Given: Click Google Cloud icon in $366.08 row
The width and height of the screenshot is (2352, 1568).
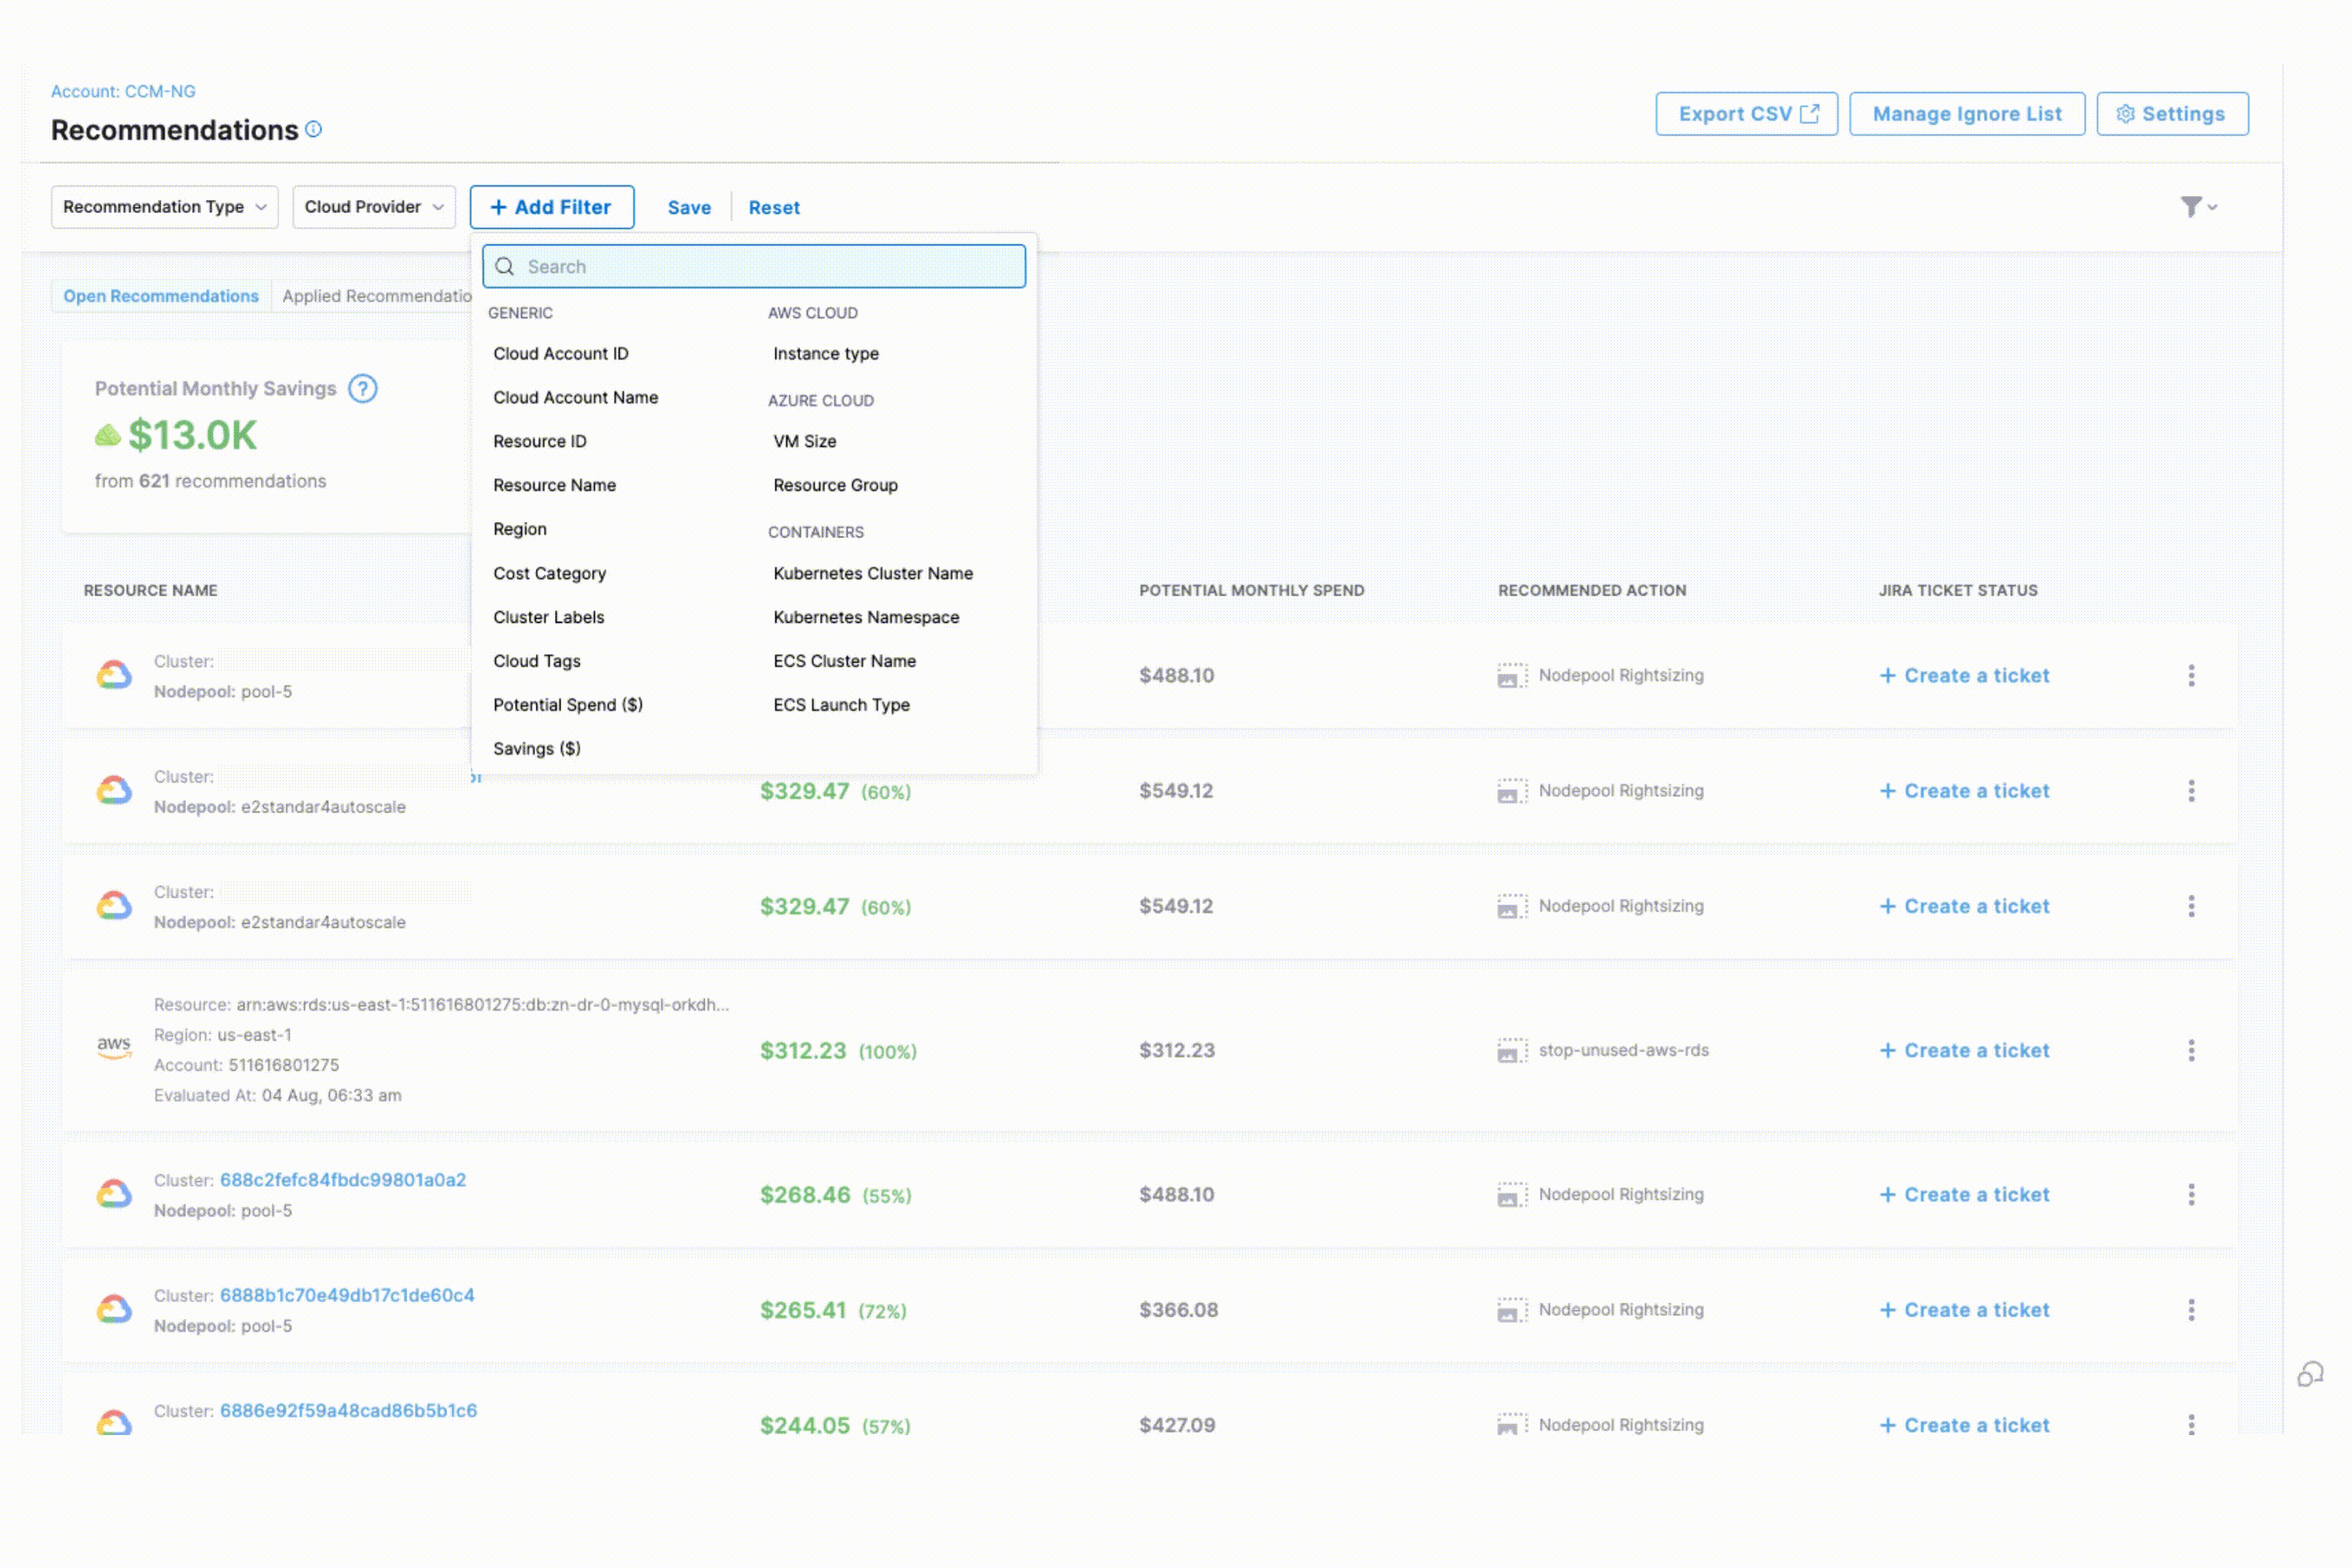Looking at the screenshot, I should pos(114,1309).
